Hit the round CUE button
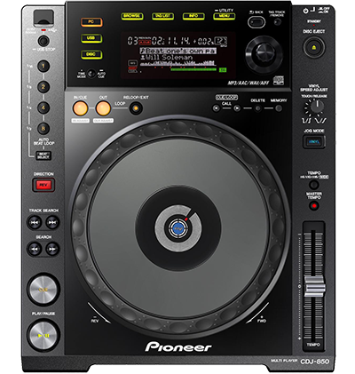This screenshot has width=355, height=374. (x=43, y=290)
